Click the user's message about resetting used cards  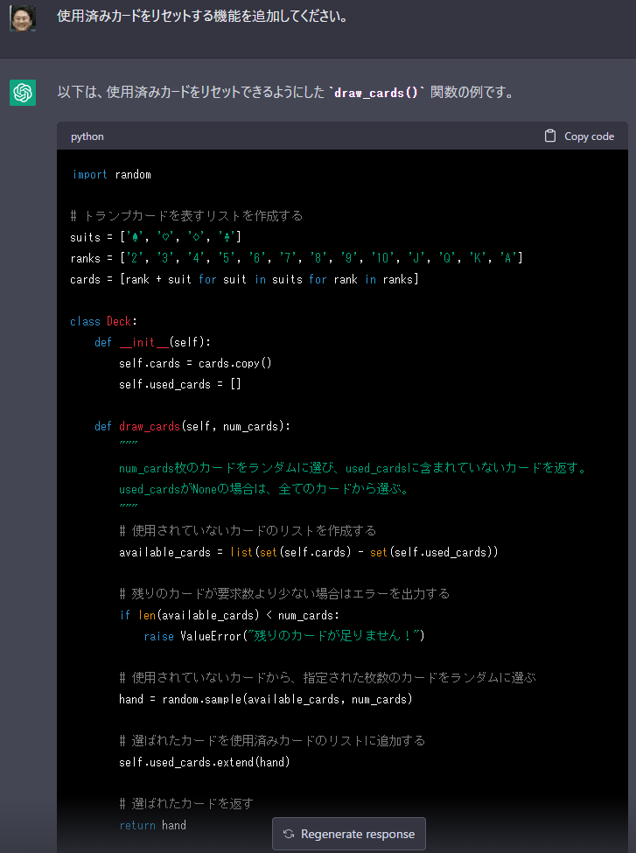[x=202, y=17]
